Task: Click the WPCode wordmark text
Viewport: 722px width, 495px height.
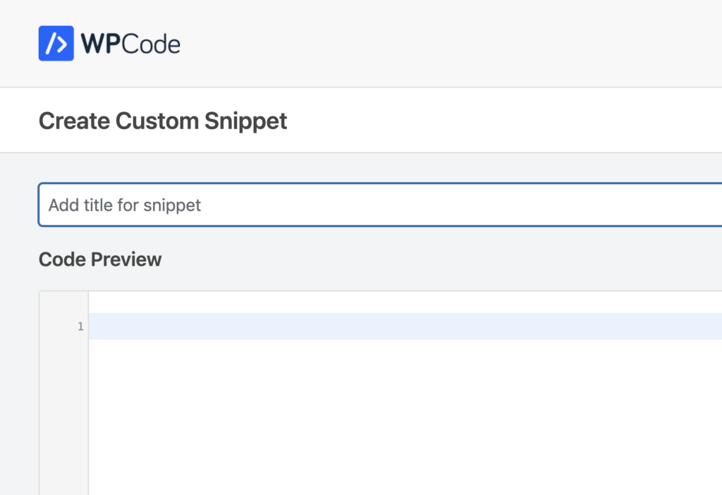Action: tap(130, 44)
